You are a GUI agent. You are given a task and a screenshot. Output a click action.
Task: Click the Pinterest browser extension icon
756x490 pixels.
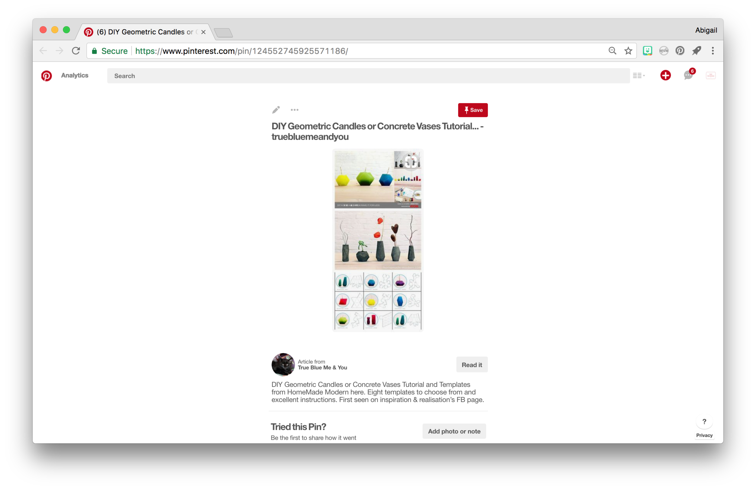point(679,51)
